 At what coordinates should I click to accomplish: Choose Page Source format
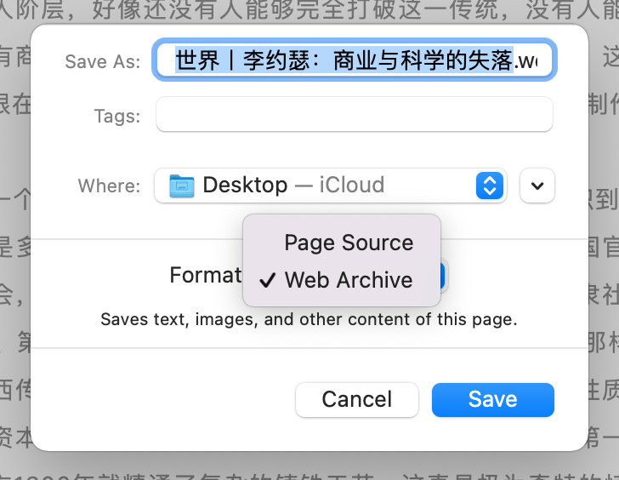pyautogui.click(x=349, y=243)
